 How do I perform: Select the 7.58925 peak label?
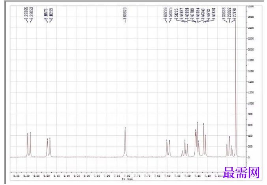(171, 14)
